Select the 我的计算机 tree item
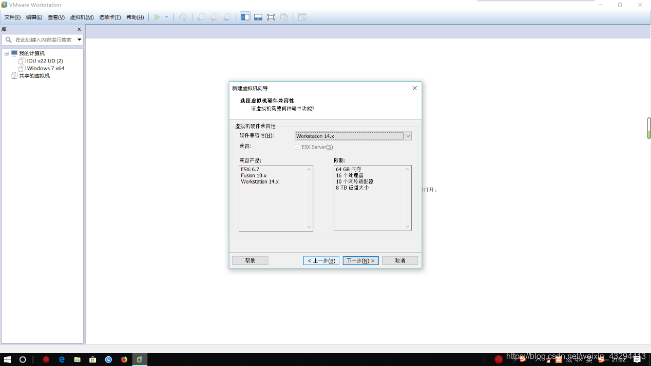The width and height of the screenshot is (651, 366). pyautogui.click(x=32, y=53)
